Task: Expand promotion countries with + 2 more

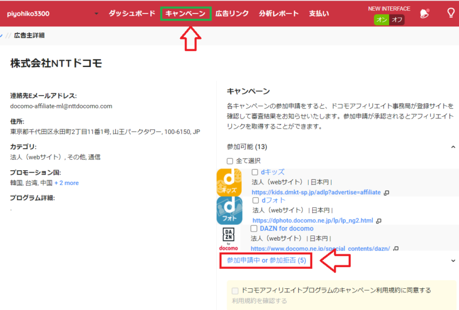Action: 67,183
